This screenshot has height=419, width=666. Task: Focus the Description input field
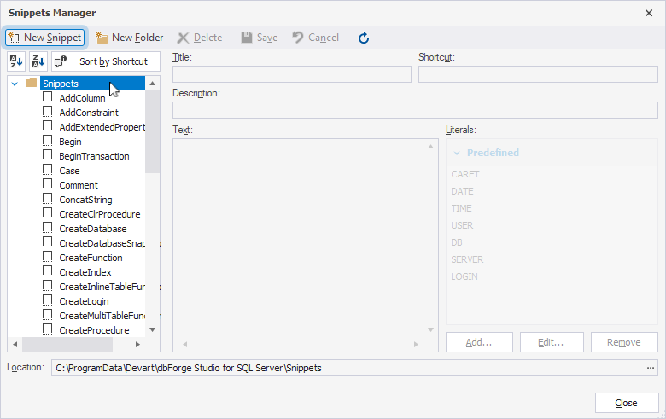coord(415,110)
